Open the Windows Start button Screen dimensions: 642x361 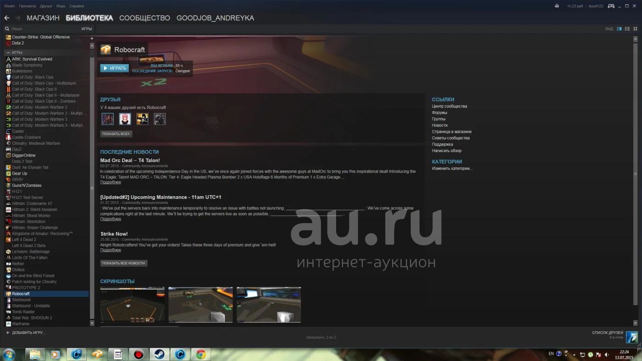click(9, 354)
